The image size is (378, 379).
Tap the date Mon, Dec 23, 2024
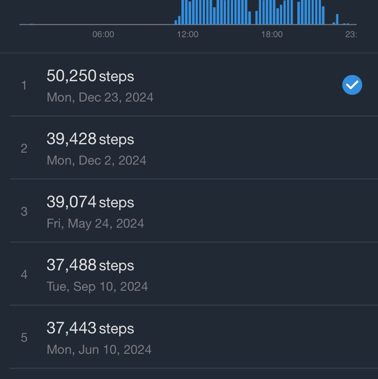pos(100,97)
